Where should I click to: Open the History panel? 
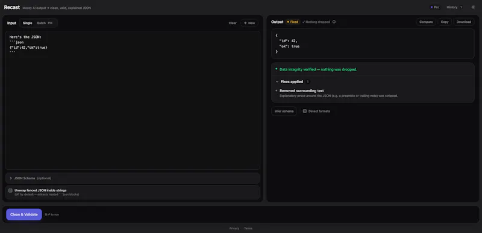pos(454,7)
